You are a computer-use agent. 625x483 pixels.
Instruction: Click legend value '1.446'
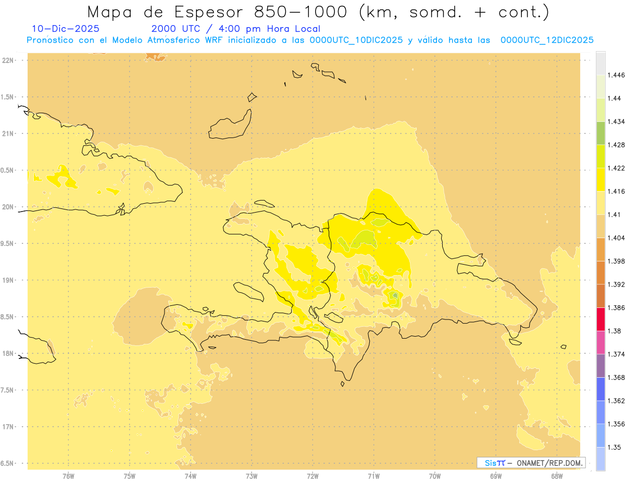(617, 75)
